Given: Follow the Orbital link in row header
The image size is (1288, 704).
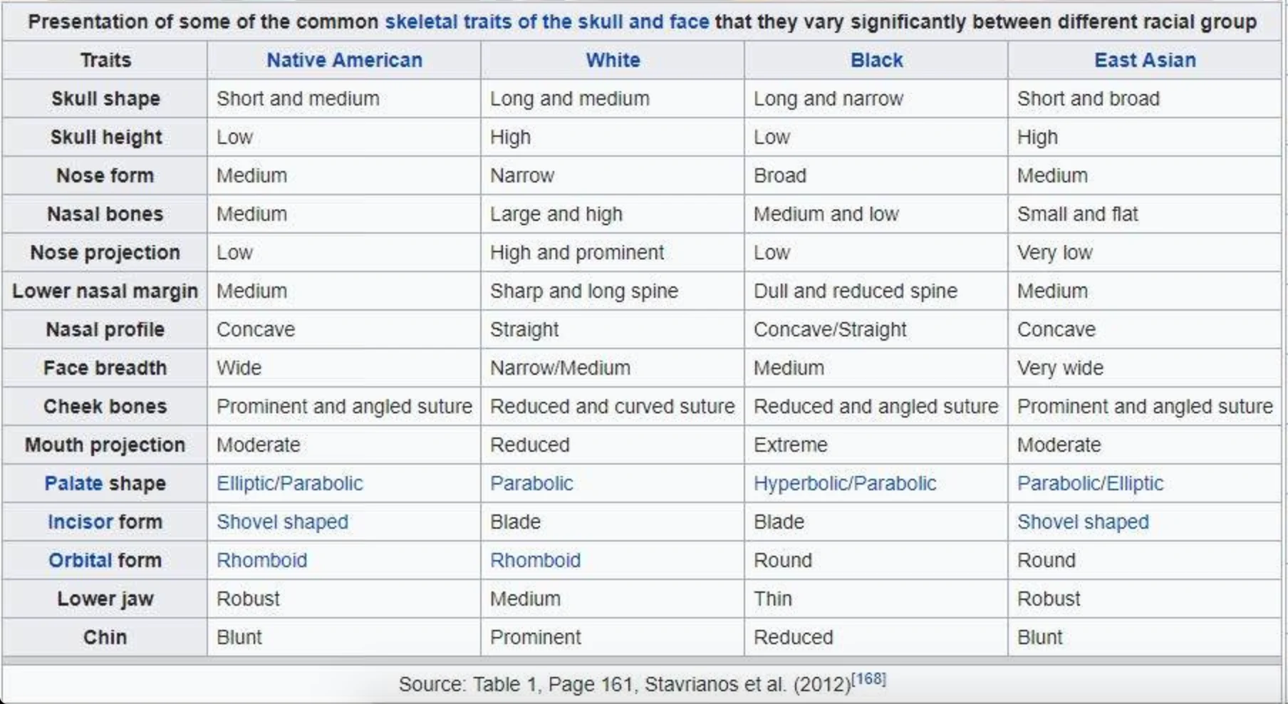Looking at the screenshot, I should (x=80, y=560).
